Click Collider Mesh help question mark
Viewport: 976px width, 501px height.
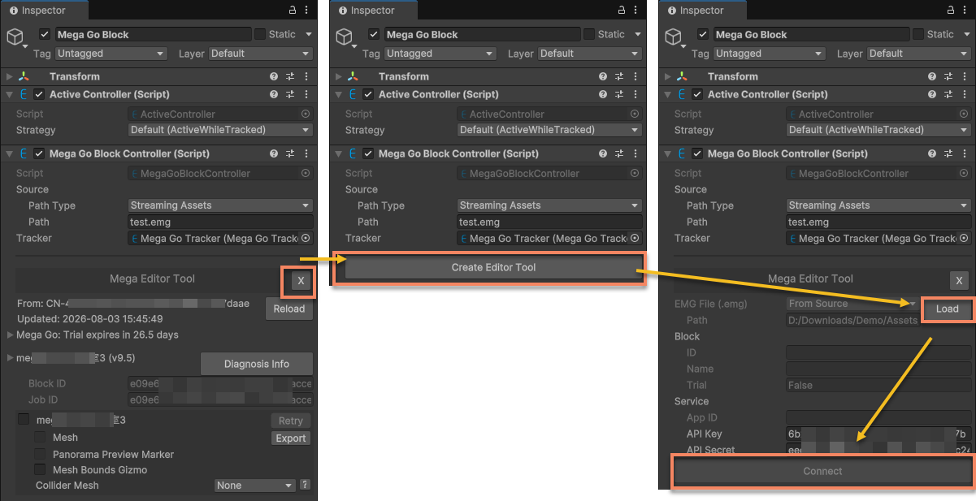pos(305,485)
